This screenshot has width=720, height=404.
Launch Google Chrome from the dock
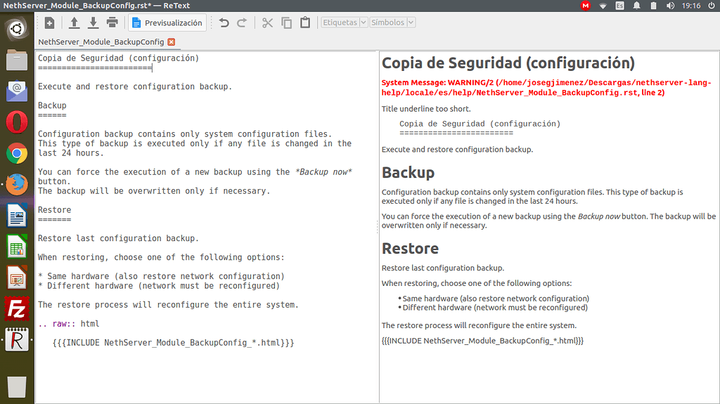[x=17, y=153]
